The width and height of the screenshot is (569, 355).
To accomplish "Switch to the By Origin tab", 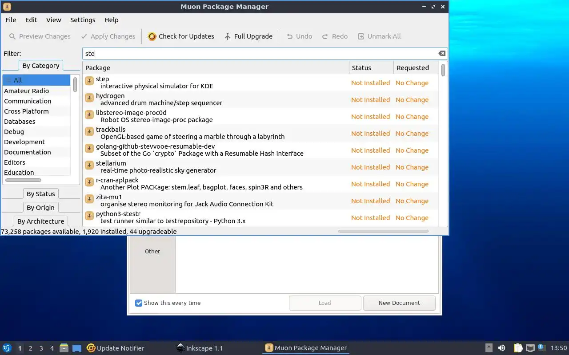I will (x=41, y=208).
